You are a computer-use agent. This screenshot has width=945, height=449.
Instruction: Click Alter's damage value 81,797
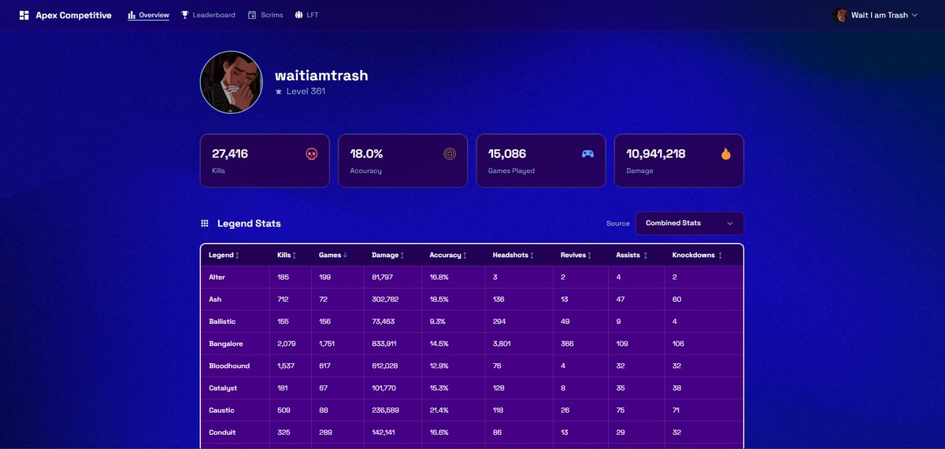click(x=382, y=278)
